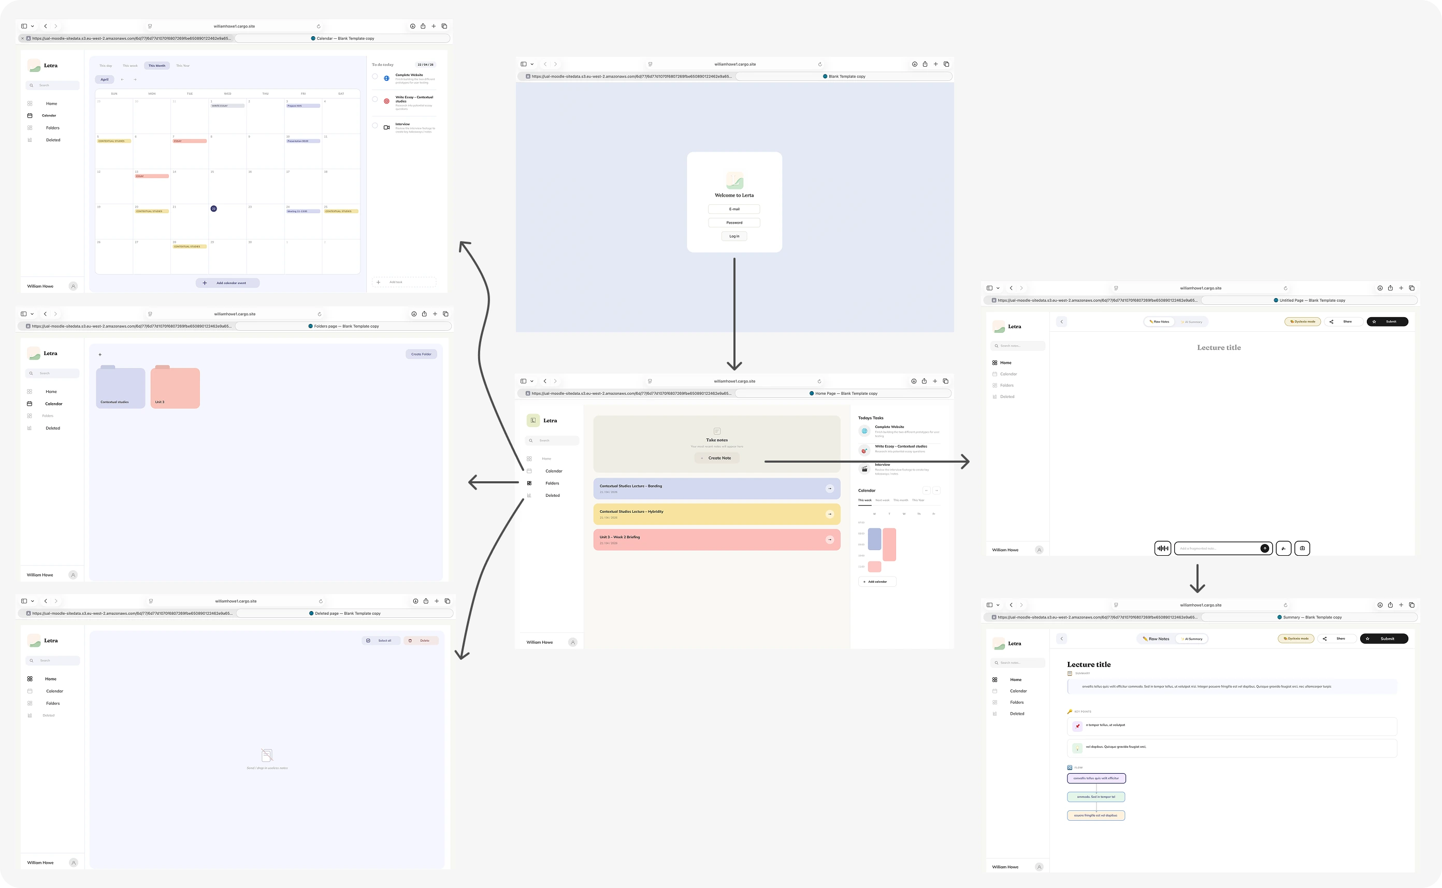Reload page in the login window browser
This screenshot has height=888, width=1442.
pyautogui.click(x=819, y=64)
